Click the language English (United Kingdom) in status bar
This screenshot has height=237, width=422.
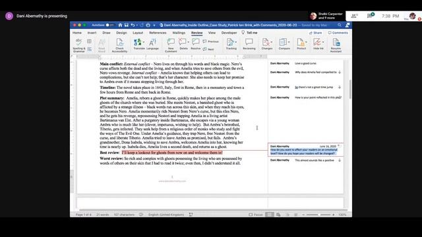pos(166,215)
